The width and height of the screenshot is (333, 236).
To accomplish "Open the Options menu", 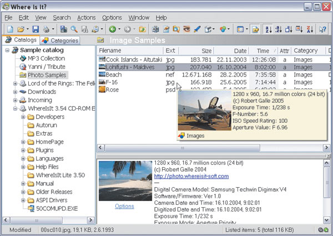I will pyautogui.click(x=112, y=17).
